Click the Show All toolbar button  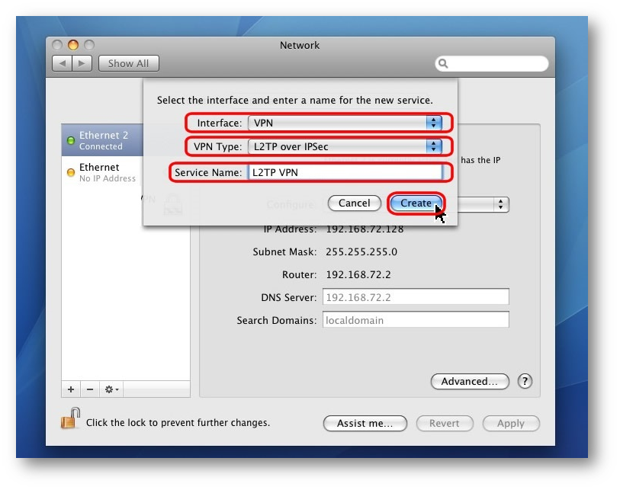pyautogui.click(x=128, y=64)
